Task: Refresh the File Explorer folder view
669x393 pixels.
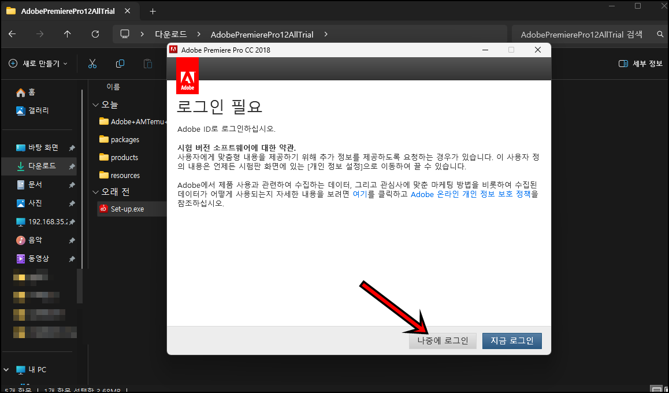Action: 95,34
